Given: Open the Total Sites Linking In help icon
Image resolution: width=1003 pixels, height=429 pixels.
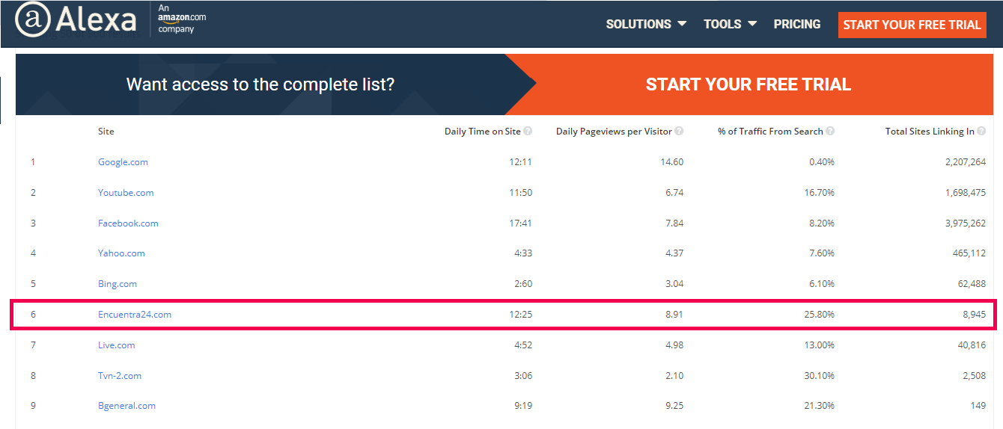Looking at the screenshot, I should [x=981, y=132].
